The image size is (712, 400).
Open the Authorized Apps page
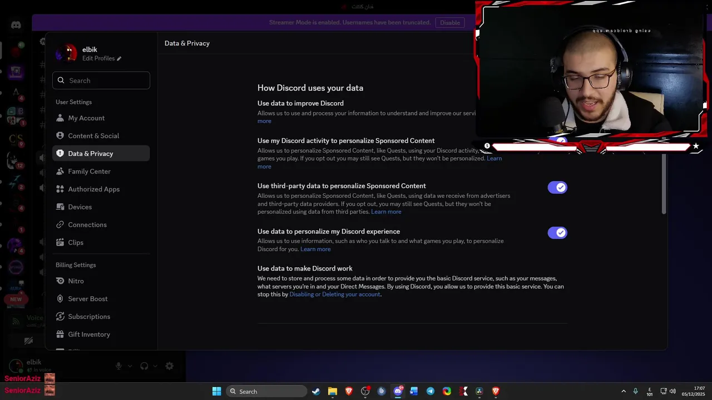tap(101, 189)
